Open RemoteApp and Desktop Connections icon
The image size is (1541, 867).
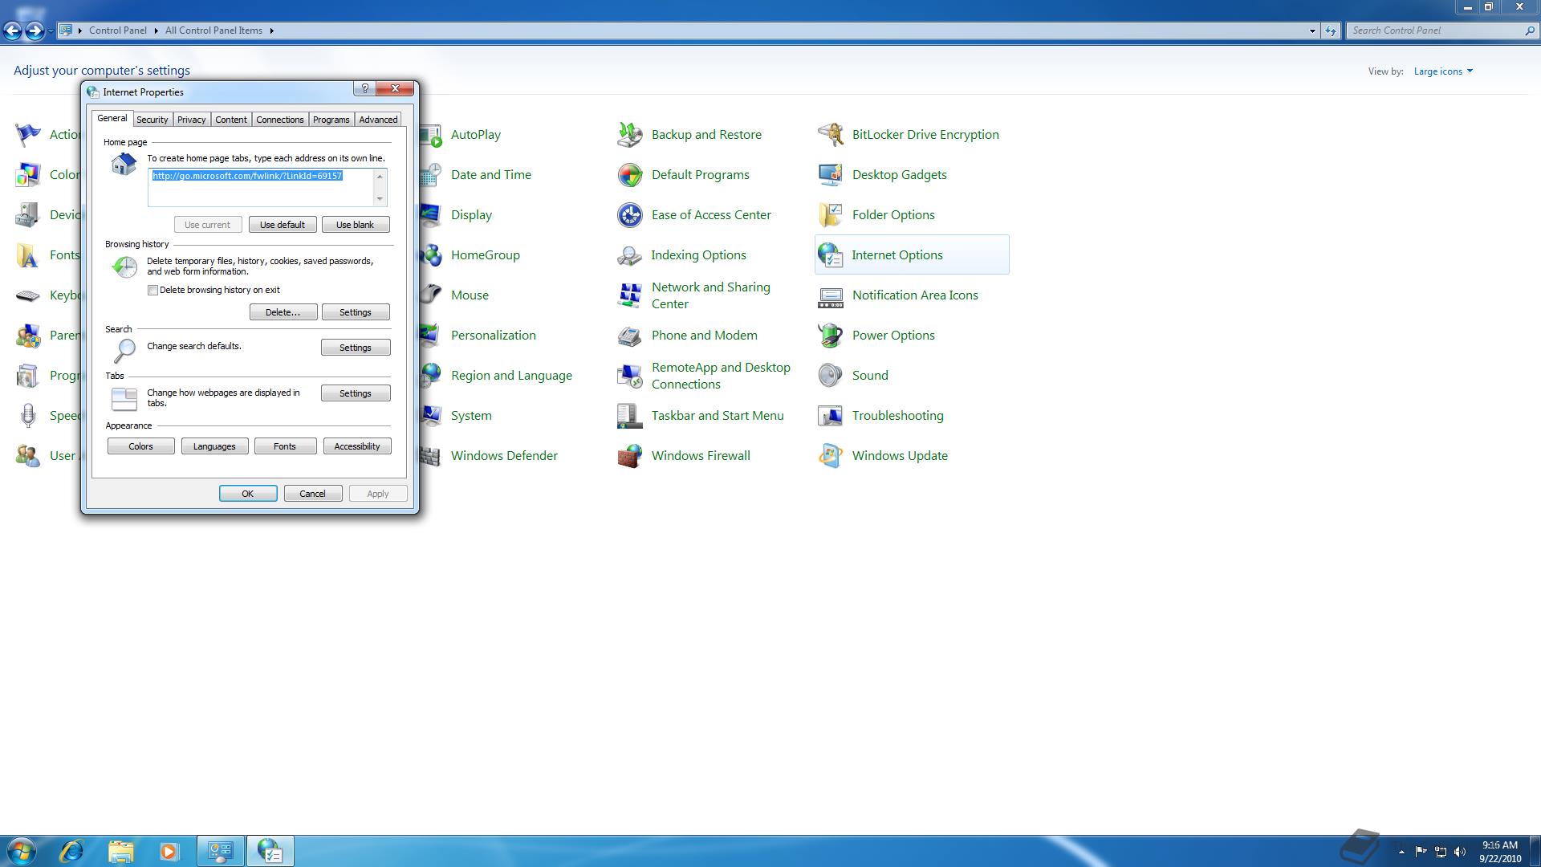pos(630,376)
